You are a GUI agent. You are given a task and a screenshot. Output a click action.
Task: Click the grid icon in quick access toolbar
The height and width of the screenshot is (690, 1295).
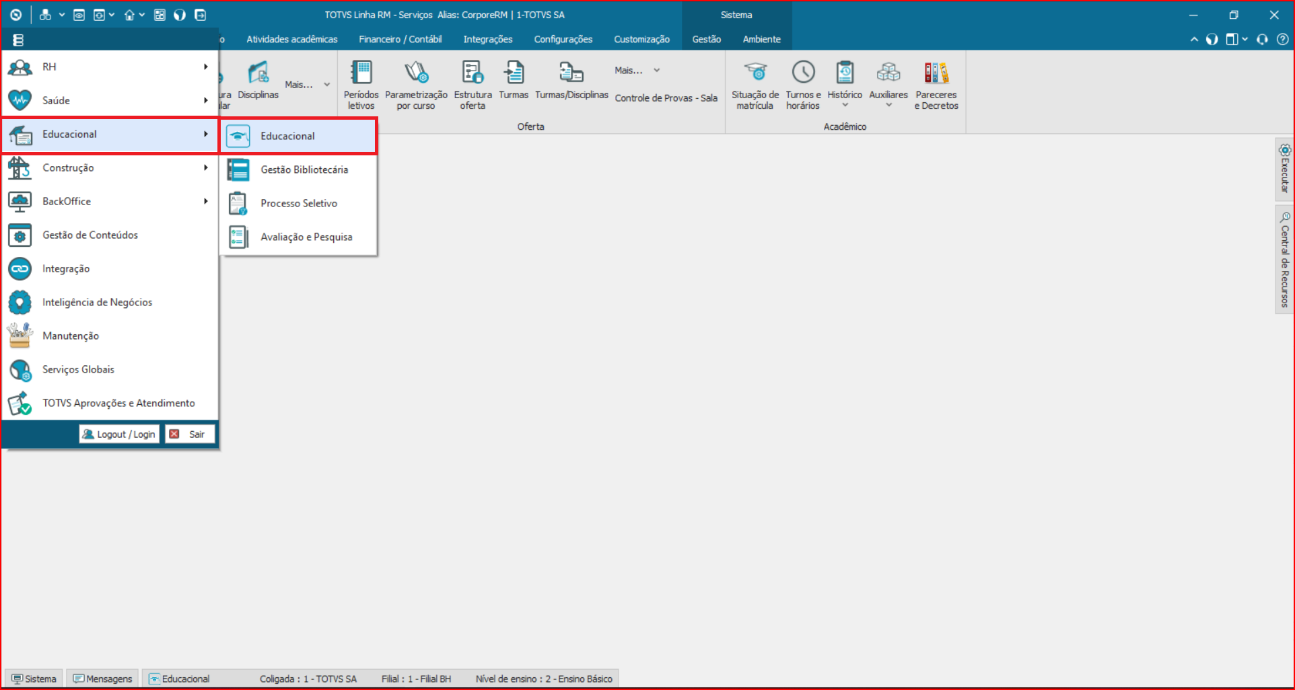[160, 15]
